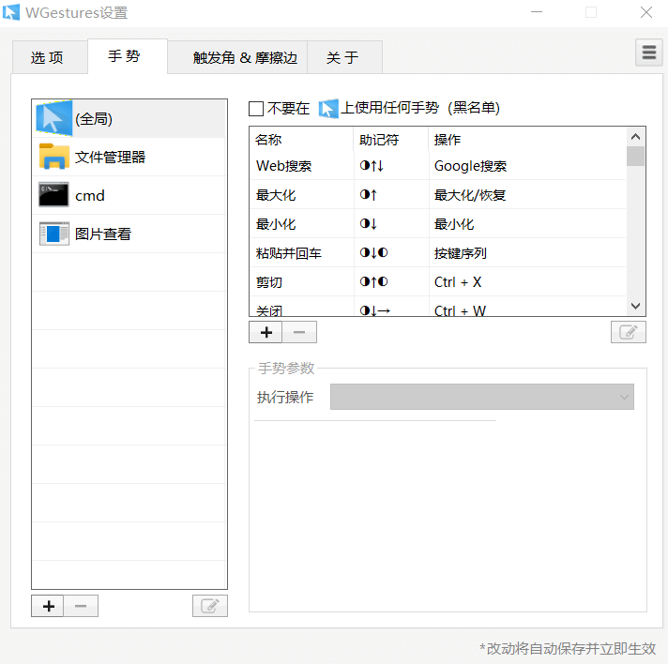Minimize the WGestures settings window
The image size is (668, 664).
537,12
